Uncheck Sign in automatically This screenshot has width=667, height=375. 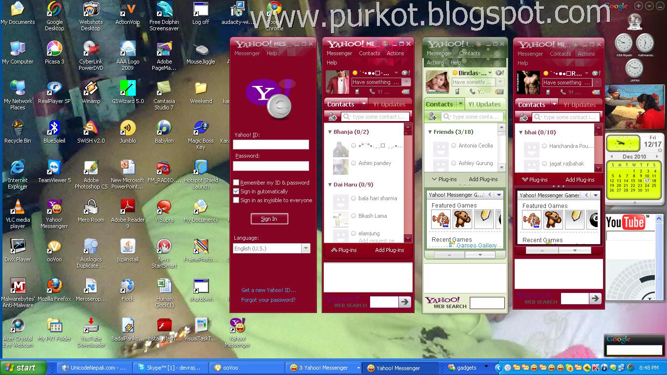point(236,191)
